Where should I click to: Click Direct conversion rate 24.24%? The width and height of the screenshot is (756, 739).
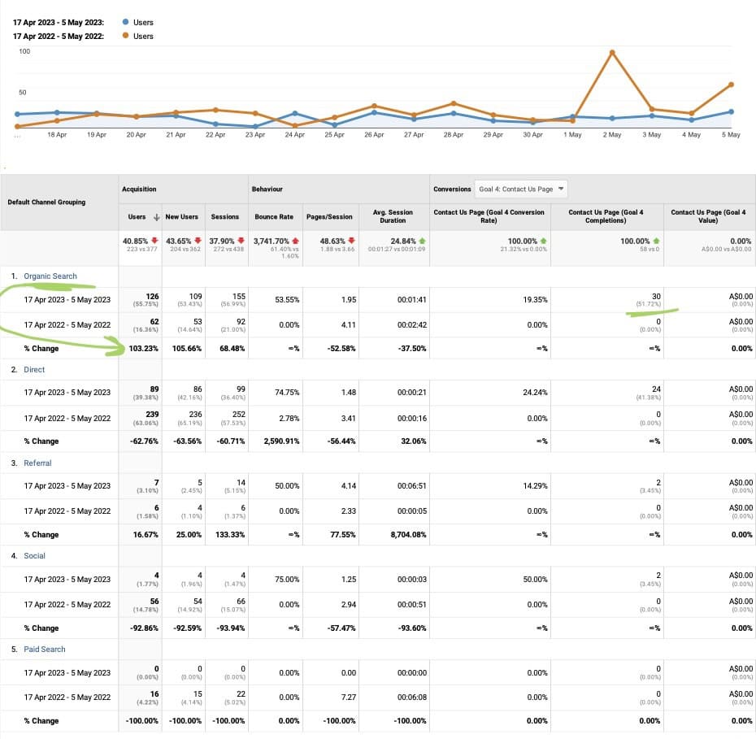[x=535, y=393]
